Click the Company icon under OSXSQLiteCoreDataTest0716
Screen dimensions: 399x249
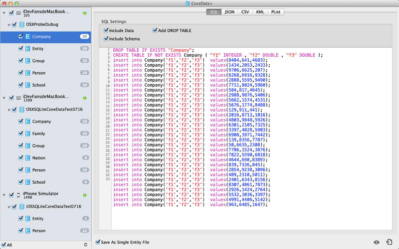pyautogui.click(x=28, y=122)
